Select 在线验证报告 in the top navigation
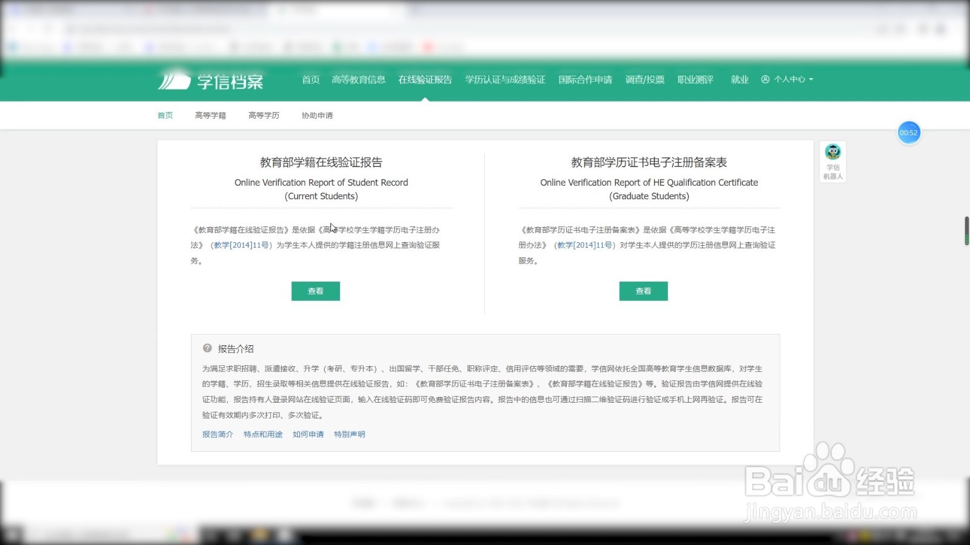The width and height of the screenshot is (970, 545). click(x=424, y=79)
